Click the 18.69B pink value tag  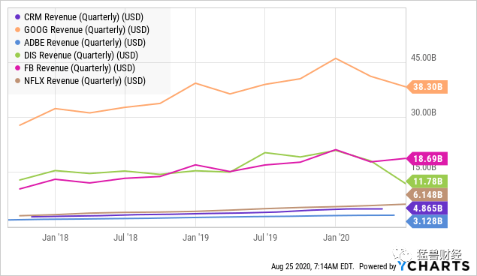[427, 158]
